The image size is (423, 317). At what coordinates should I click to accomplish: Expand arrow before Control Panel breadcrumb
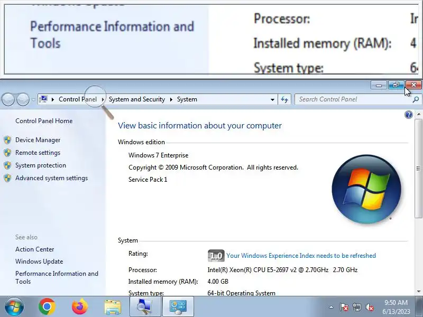pos(53,99)
